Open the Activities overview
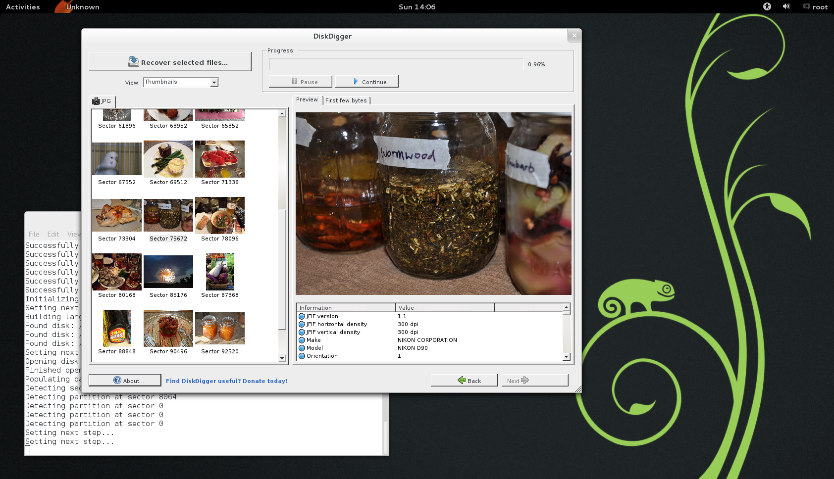 tap(23, 7)
